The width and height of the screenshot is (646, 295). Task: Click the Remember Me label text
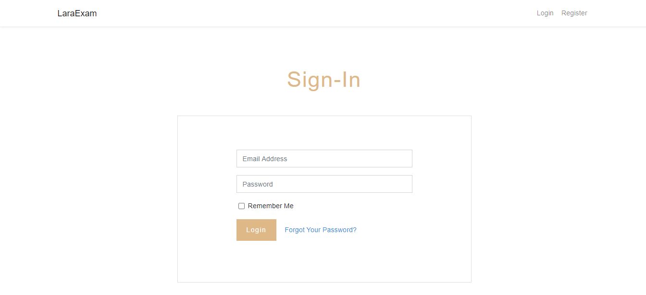pyautogui.click(x=271, y=206)
